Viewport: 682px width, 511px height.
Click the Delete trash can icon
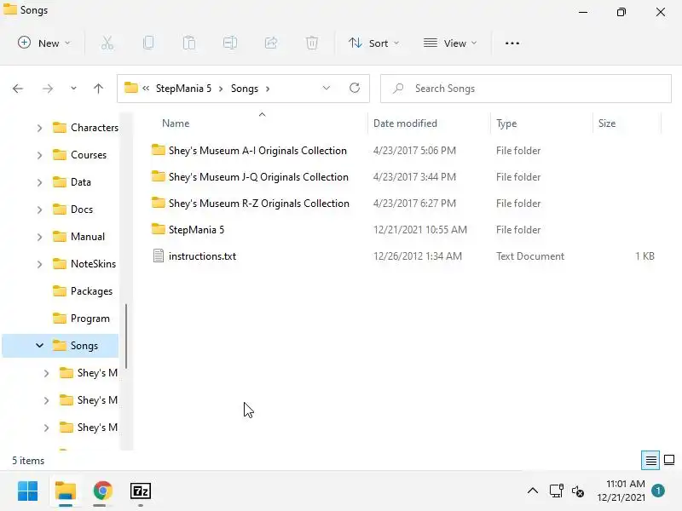click(312, 43)
